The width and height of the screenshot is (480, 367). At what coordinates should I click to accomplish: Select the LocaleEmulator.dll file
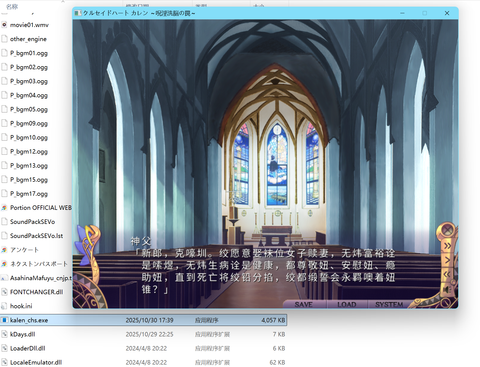pyautogui.click(x=36, y=362)
